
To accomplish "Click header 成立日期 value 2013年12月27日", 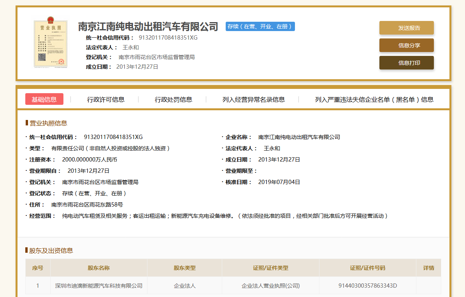I will click(x=137, y=67).
